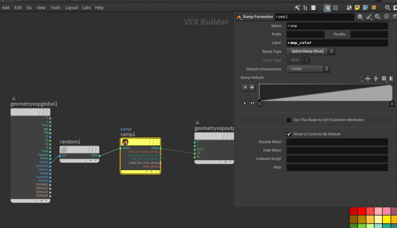Pick the bright red palette swatch
This screenshot has width=397, height=228.
point(362,211)
